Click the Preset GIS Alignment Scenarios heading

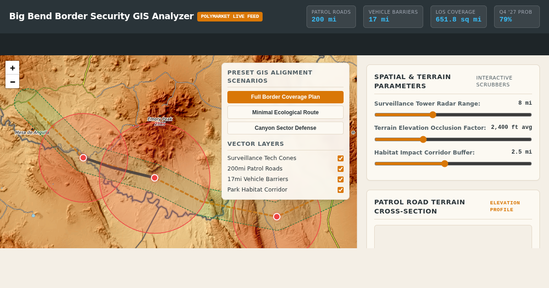point(270,76)
